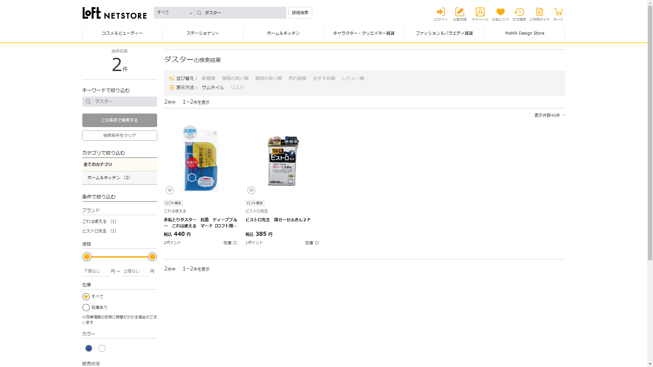Open the ステーショナリー menu

pos(203,33)
